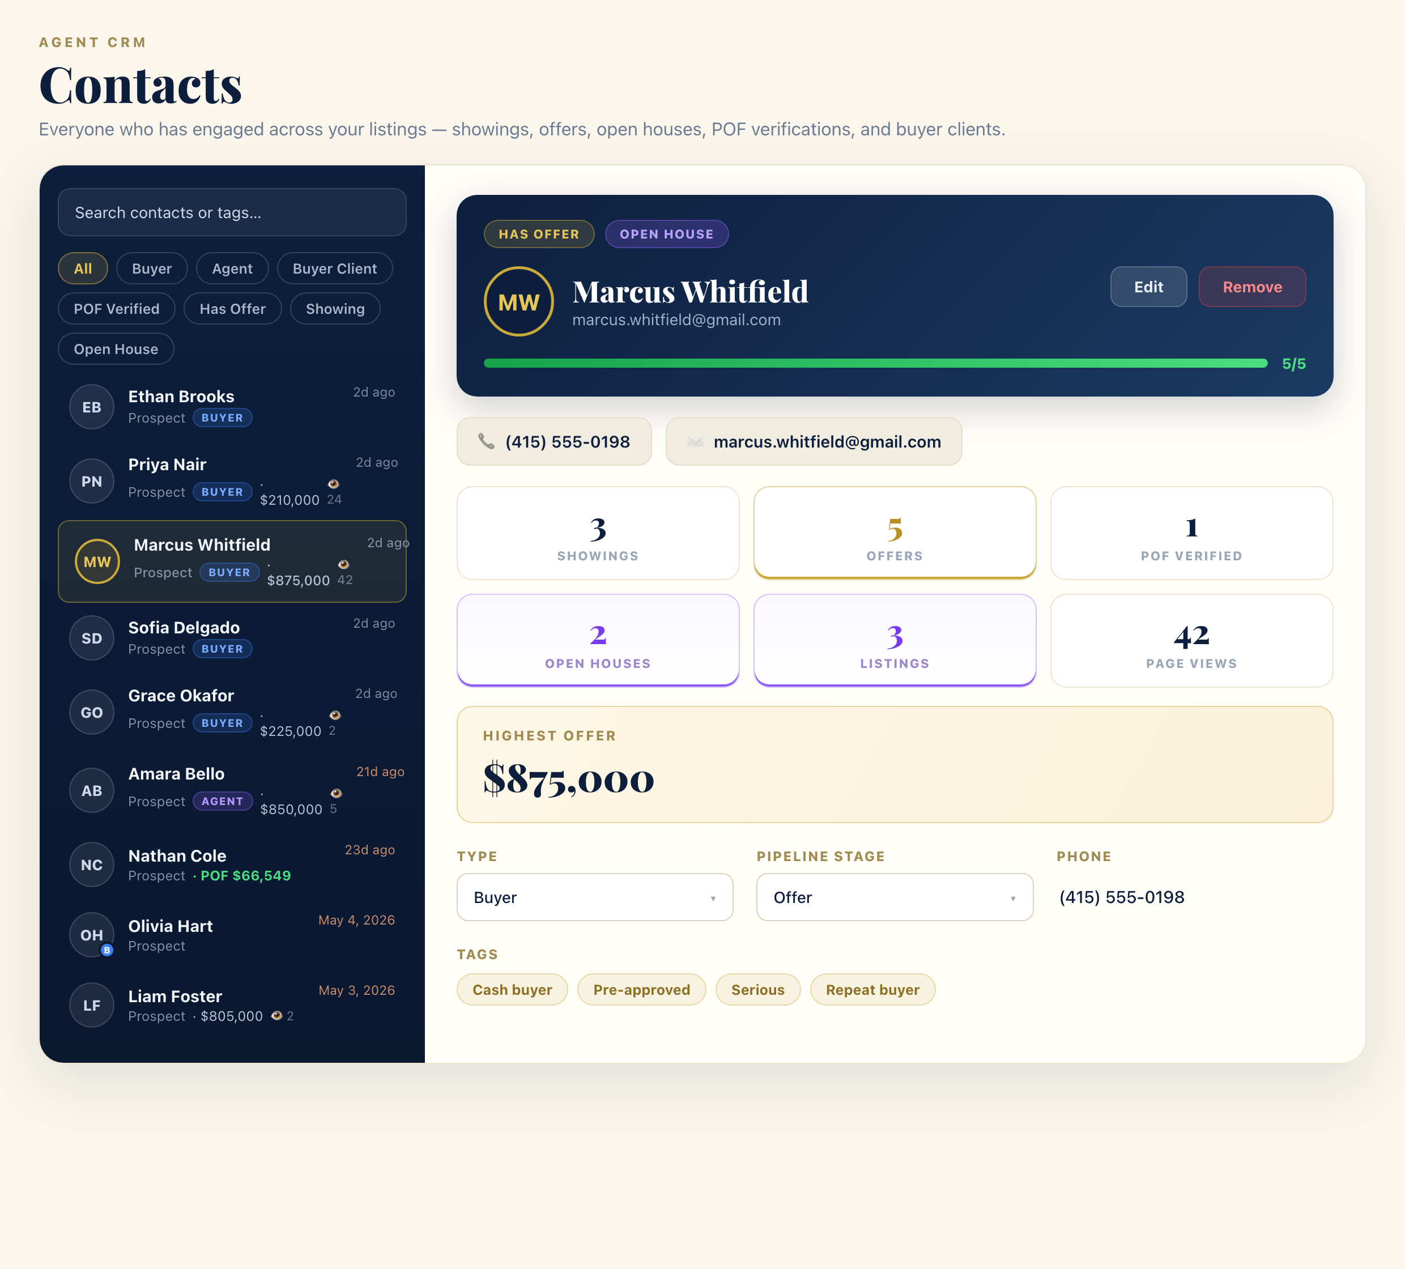Select the Ethan Brooks contact row
Image resolution: width=1405 pixels, height=1269 pixels.
click(x=232, y=407)
